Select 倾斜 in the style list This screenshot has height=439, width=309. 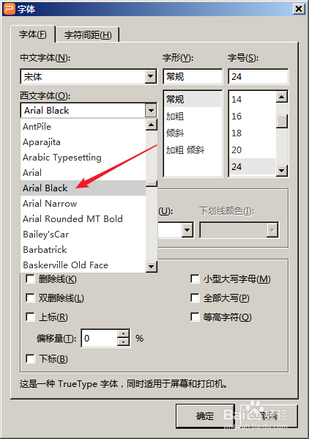click(x=193, y=133)
